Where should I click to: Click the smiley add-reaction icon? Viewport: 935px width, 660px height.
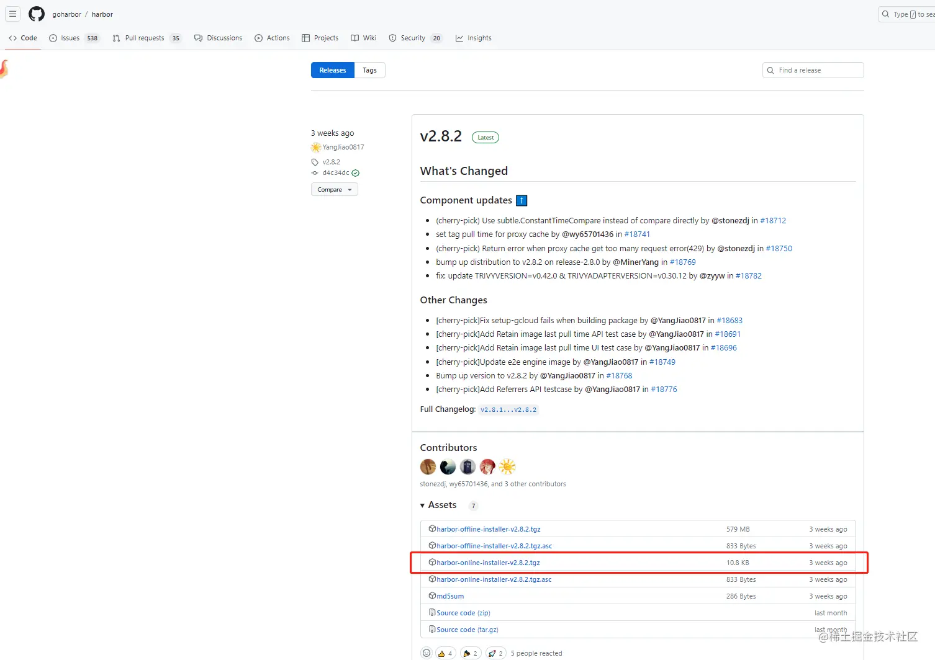pyautogui.click(x=427, y=653)
